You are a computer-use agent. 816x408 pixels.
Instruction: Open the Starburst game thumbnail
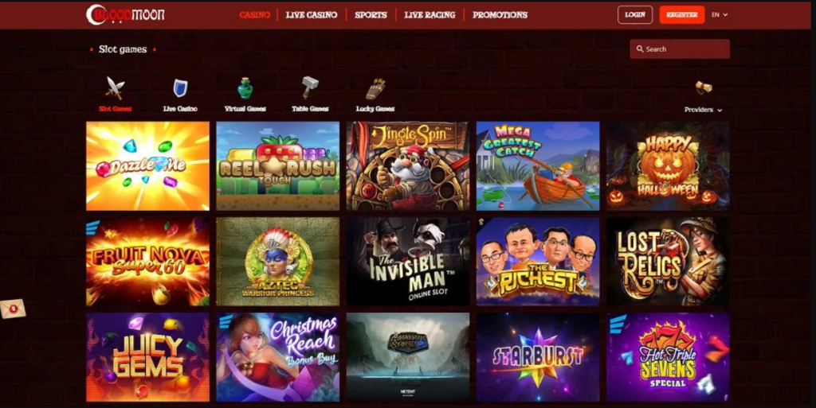pyautogui.click(x=538, y=356)
